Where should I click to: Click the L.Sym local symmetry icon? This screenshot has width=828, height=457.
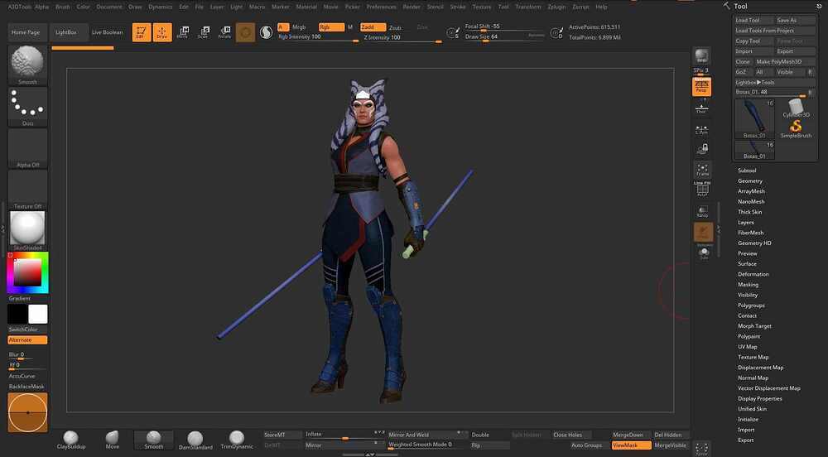pyautogui.click(x=702, y=129)
